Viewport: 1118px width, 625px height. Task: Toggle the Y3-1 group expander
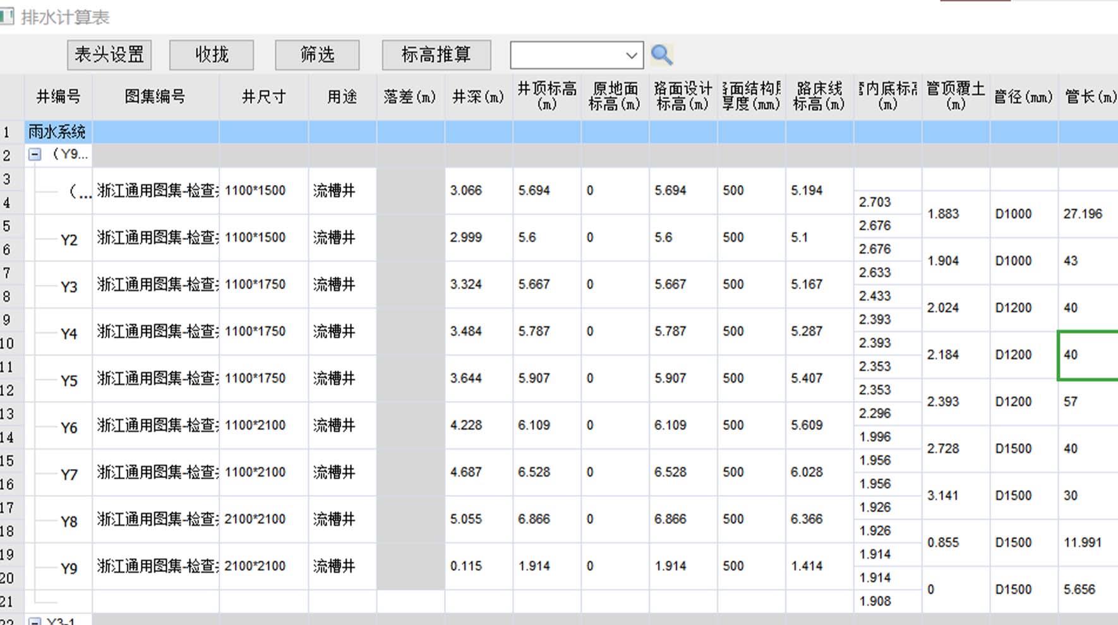pyautogui.click(x=35, y=622)
